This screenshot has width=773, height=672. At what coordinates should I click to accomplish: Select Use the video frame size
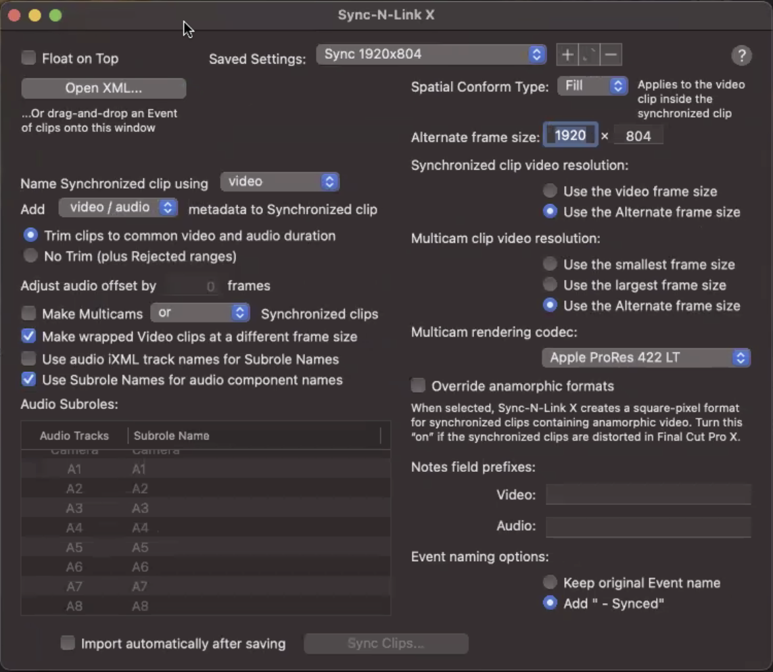click(x=551, y=191)
